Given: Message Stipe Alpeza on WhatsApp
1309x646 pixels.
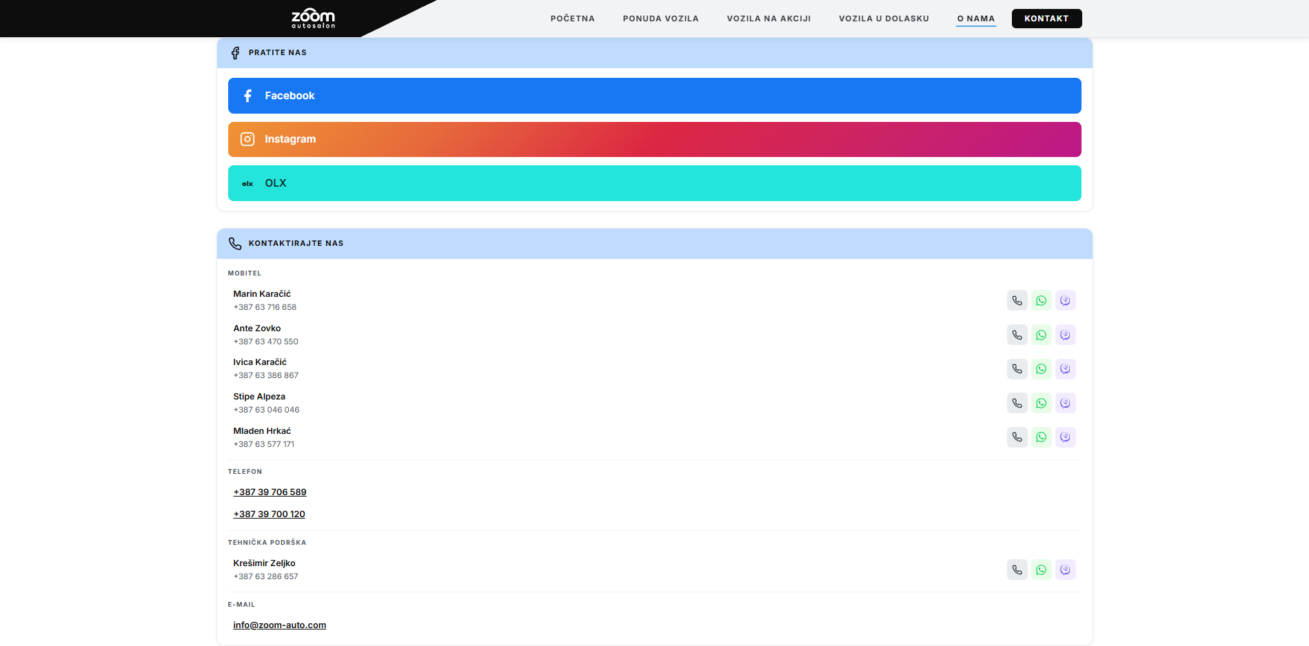Looking at the screenshot, I should 1041,403.
